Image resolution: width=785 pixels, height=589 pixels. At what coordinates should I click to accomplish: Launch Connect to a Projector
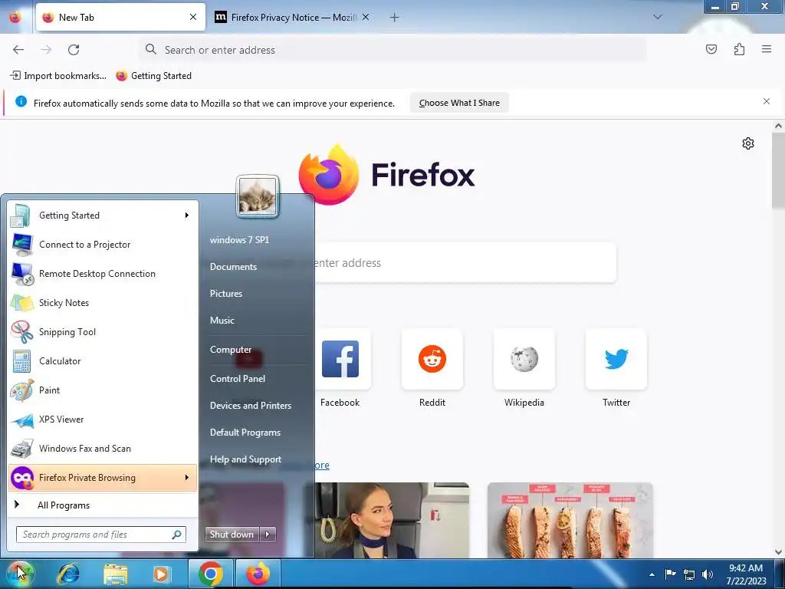103,245
